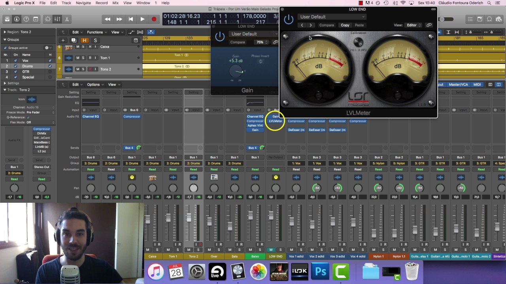Toggle the On checkbox for Vox group

[x=15, y=61]
